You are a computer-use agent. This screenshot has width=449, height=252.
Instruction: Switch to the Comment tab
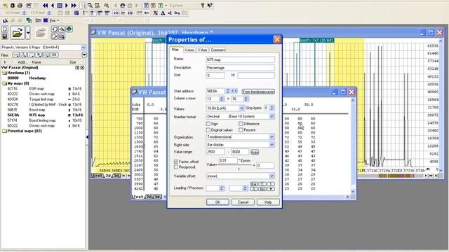click(217, 50)
